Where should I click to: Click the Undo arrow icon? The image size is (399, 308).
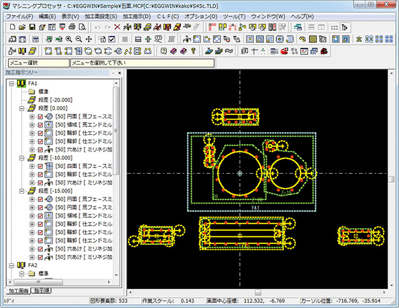coord(97,27)
